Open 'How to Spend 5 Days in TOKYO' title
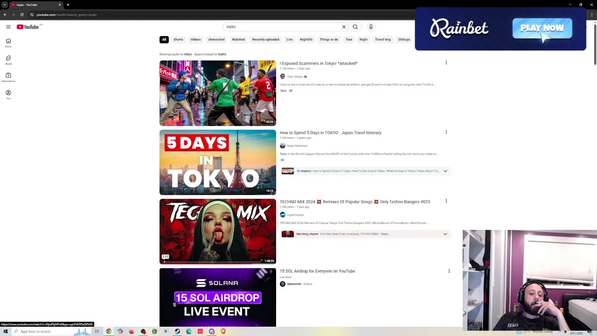 point(331,133)
